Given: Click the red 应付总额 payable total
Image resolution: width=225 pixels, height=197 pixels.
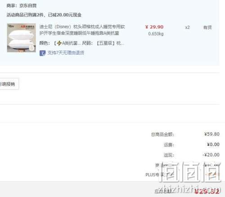Looking at the screenshot, I should pos(207,191).
